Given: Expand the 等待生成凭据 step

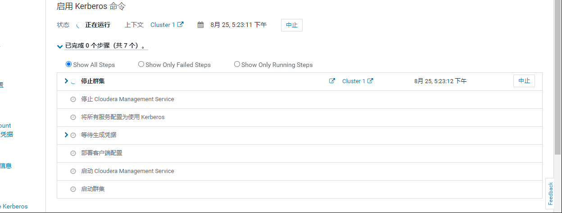Looking at the screenshot, I should (x=66, y=135).
